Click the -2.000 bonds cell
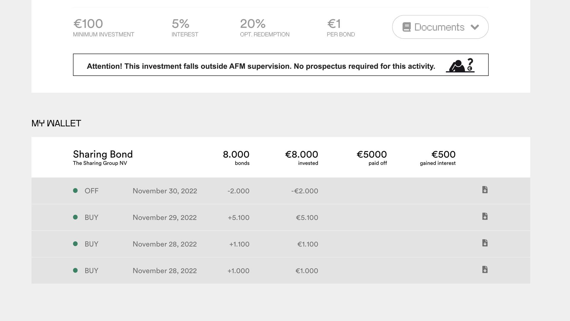 pos(238,191)
